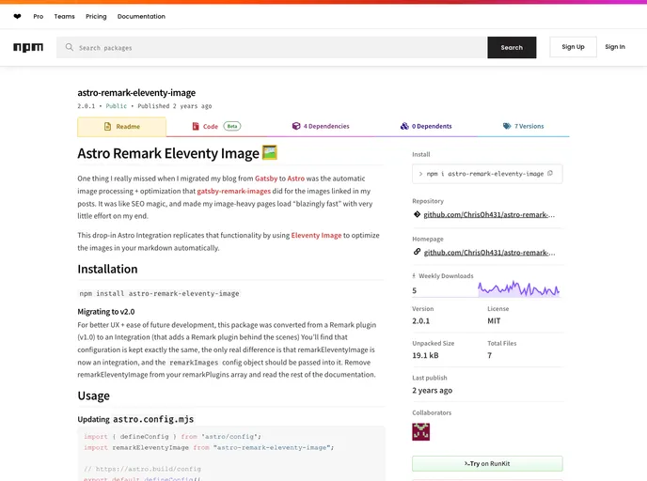
Task: Click the weekly downloads count 5
Action: pyautogui.click(x=415, y=290)
